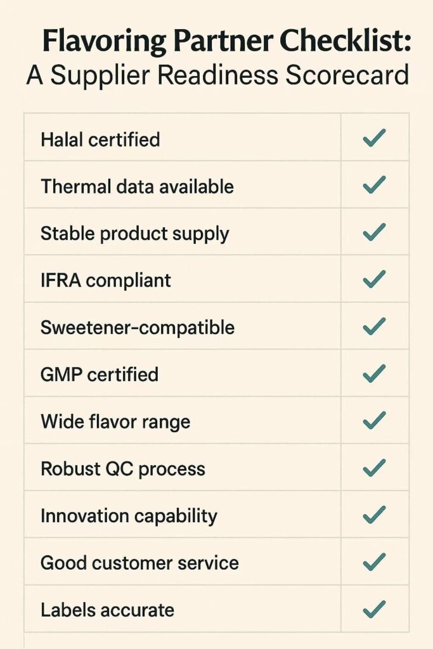433x649 pixels.
Task: Uncheck the Stable product supply checkmark
Action: click(x=374, y=232)
